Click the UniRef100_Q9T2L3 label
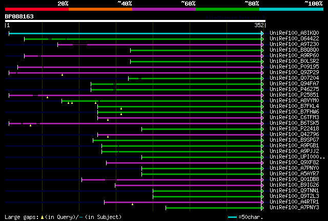 tap(294, 196)
